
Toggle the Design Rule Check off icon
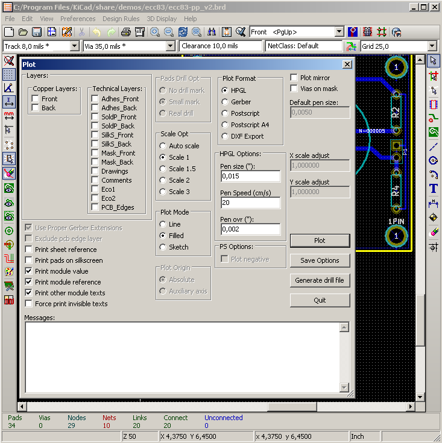(9, 60)
